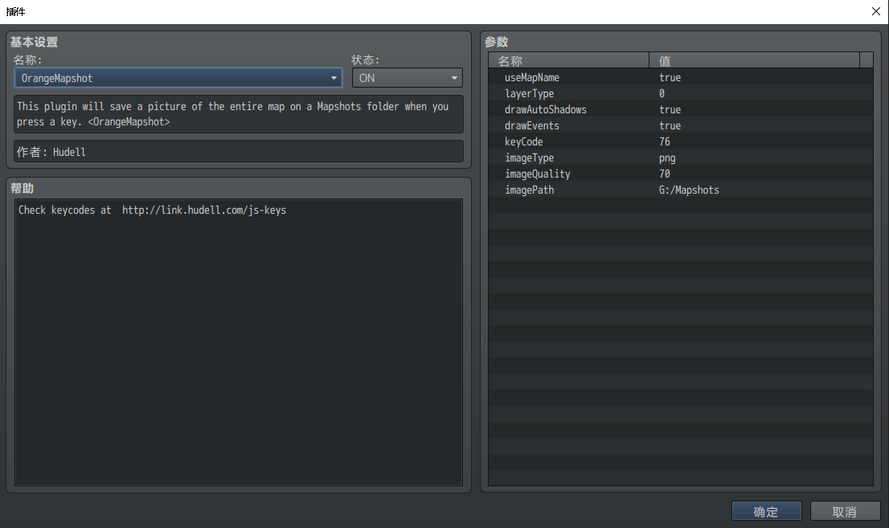Click the help text with the js-keys URL
The width and height of the screenshot is (889, 528).
(152, 210)
